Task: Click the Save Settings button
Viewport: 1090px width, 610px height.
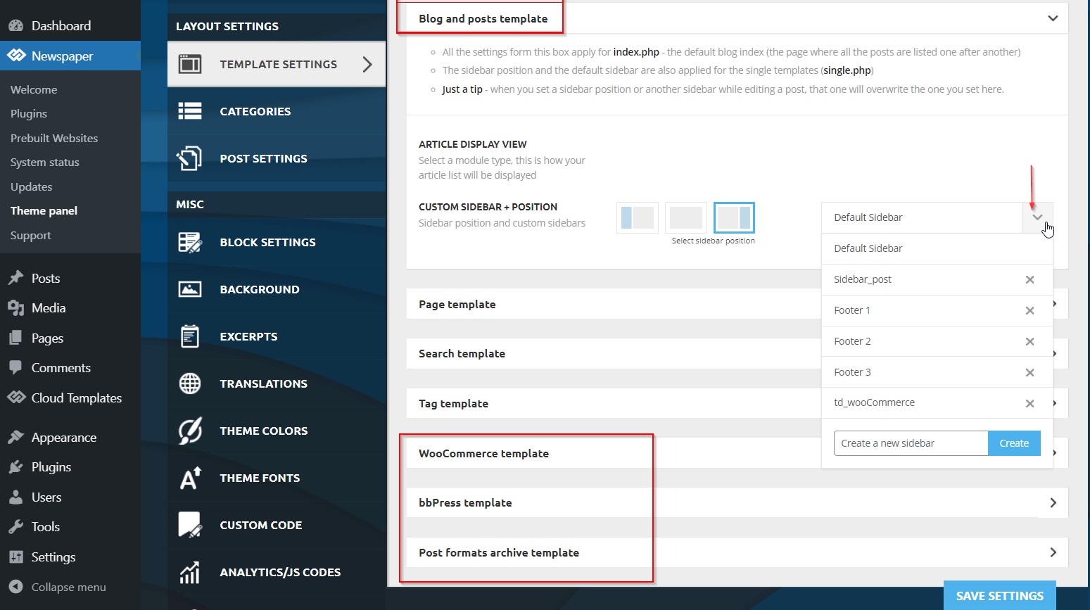Action: 999,595
